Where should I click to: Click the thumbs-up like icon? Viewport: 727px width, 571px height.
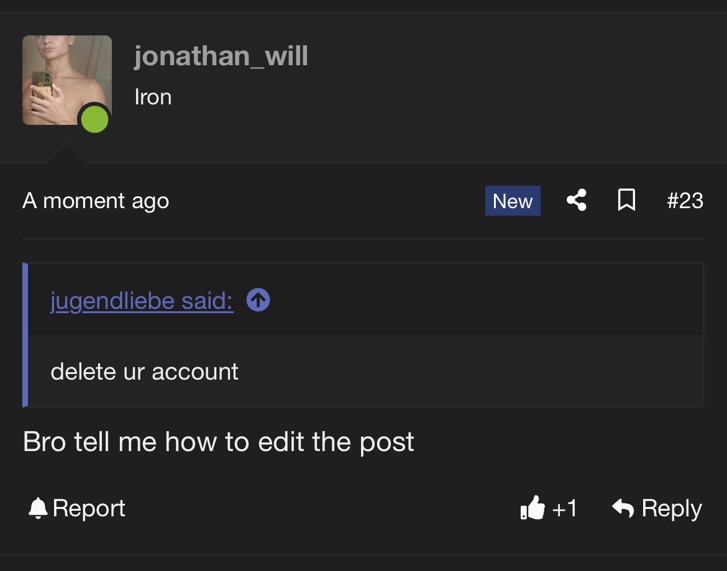point(533,508)
